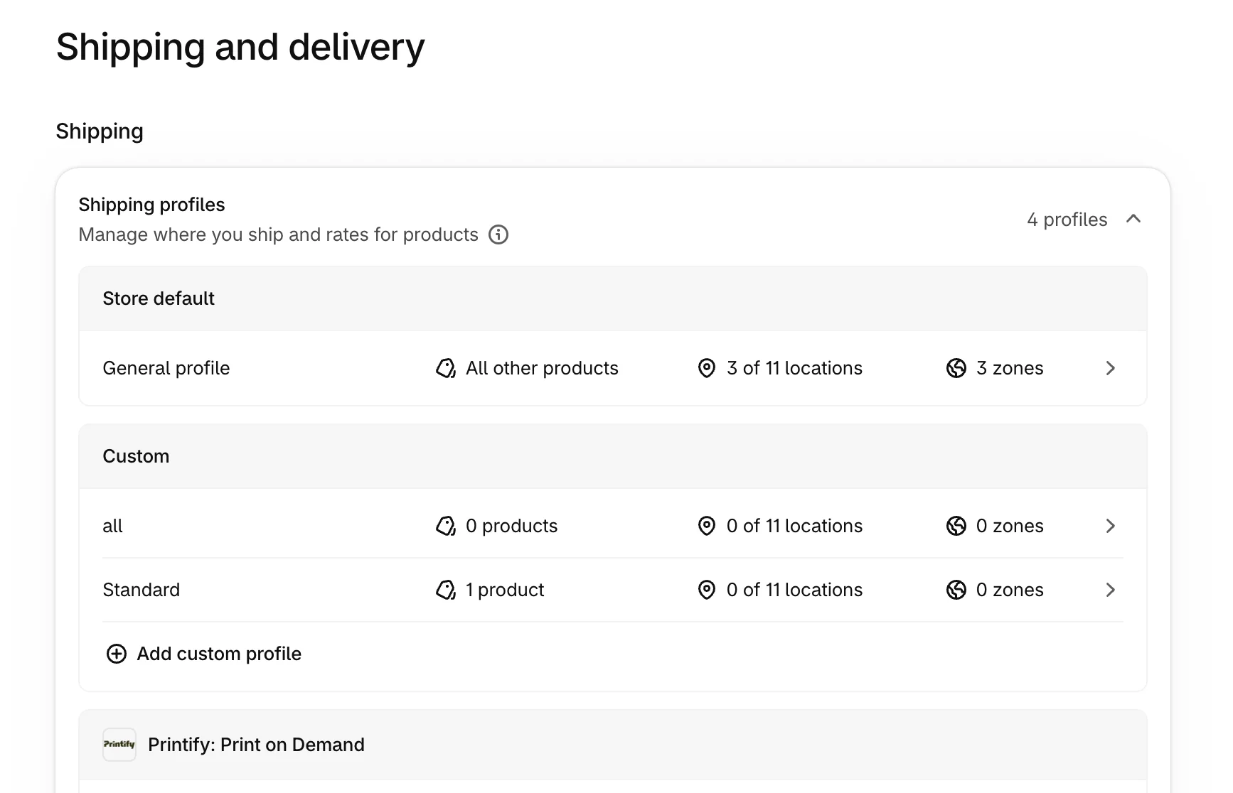Viewport: 1233px width, 793px height.
Task: Click 'Add custom profile' link
Action: pos(219,654)
